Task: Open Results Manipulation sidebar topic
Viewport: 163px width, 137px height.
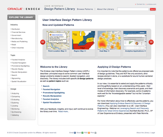Action: coord(19,72)
